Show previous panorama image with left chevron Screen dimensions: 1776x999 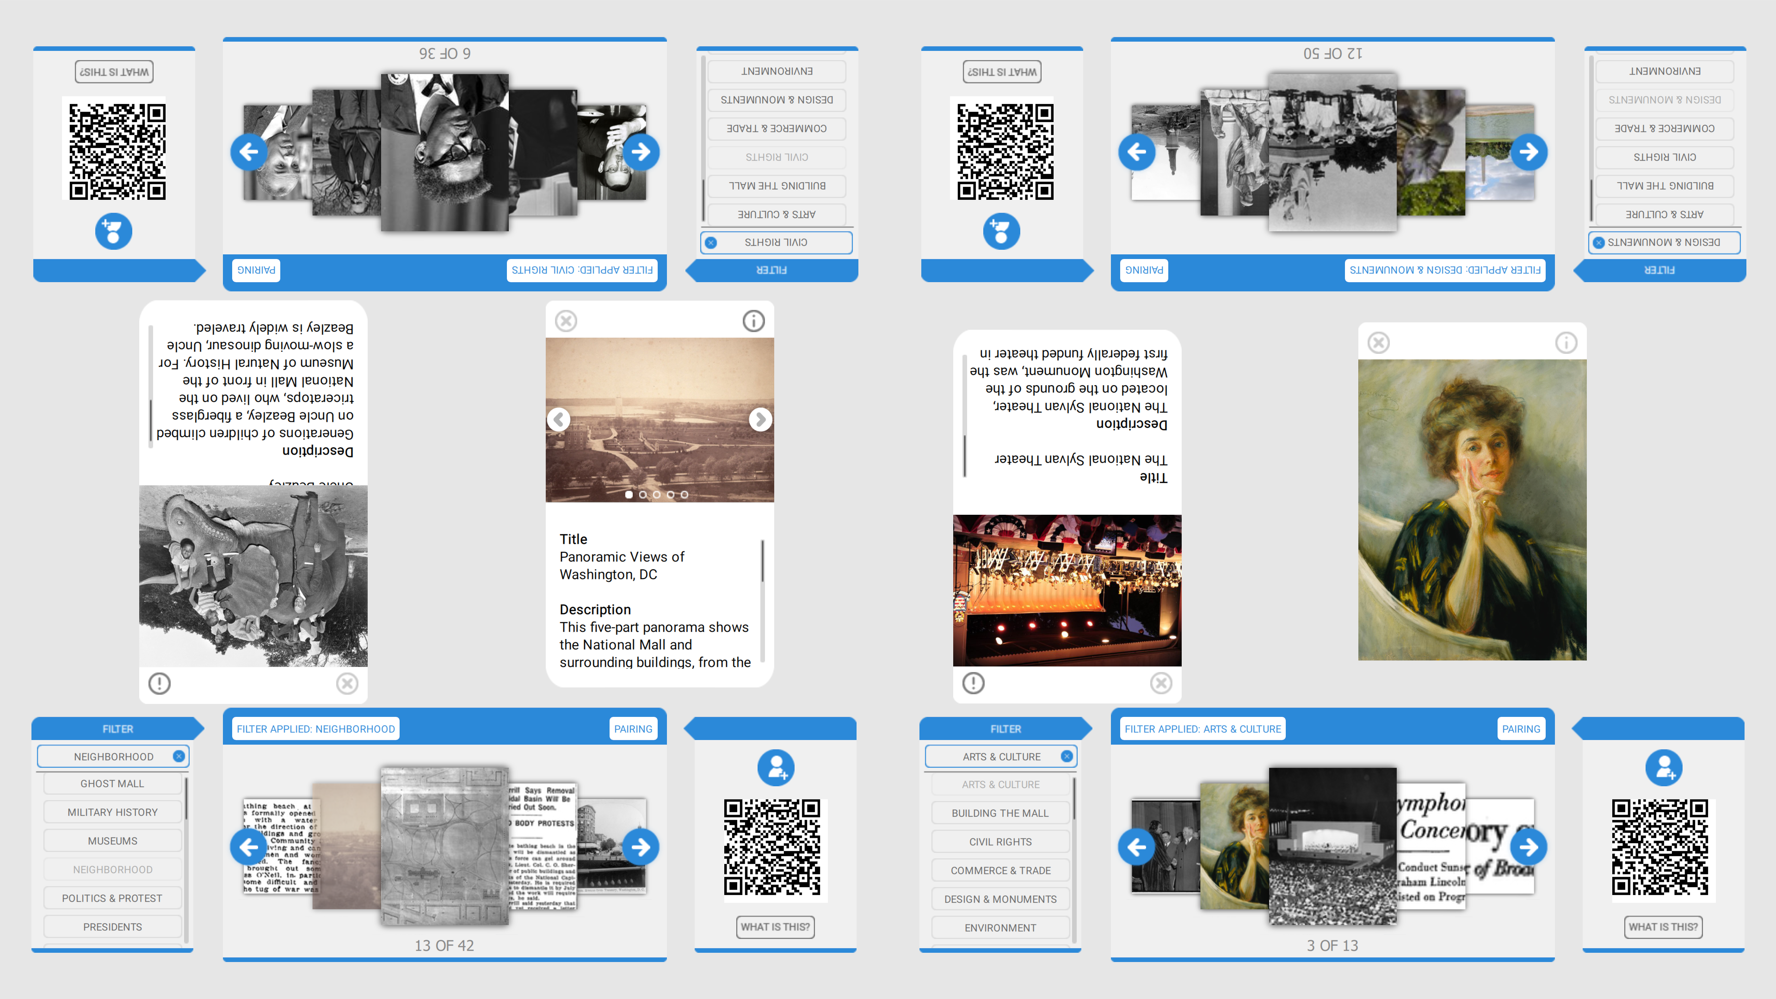coord(559,419)
